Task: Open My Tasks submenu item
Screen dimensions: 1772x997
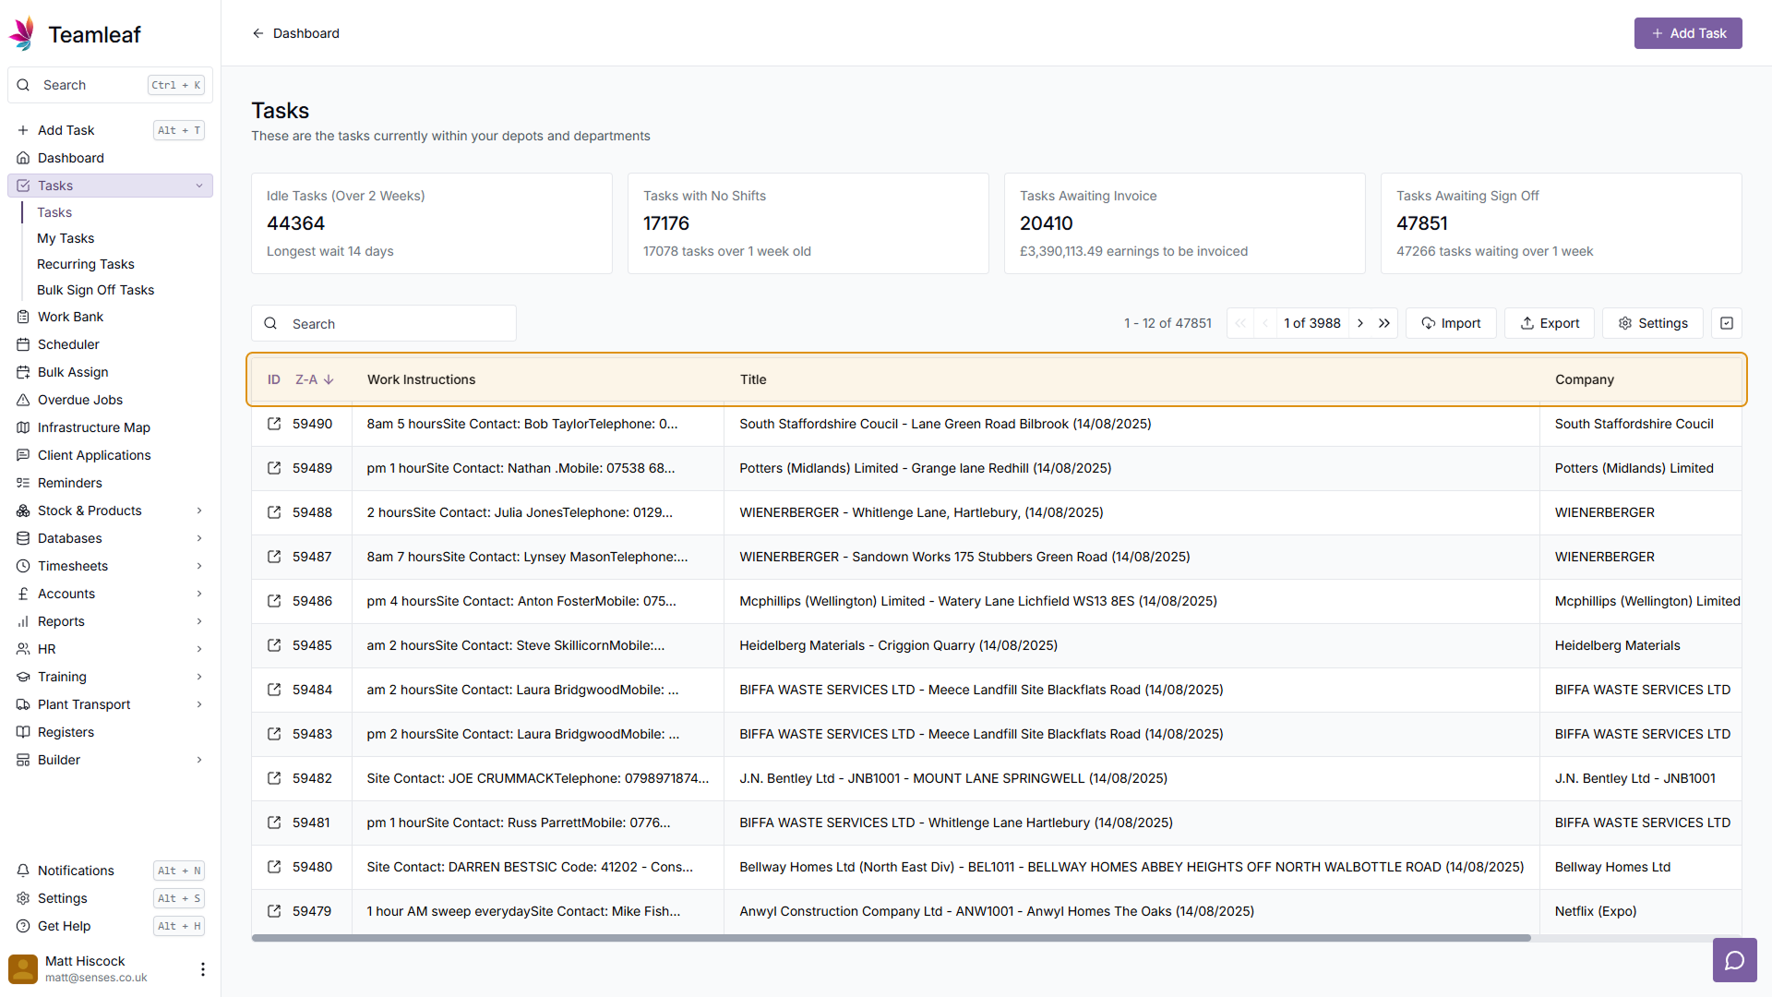Action: 66,238
